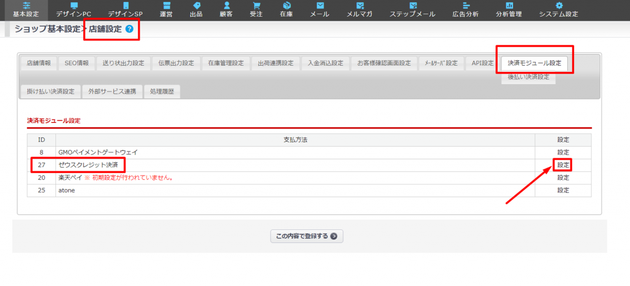Click the red 決済モジュール設定 section heading
630x286 pixels.
point(54,120)
